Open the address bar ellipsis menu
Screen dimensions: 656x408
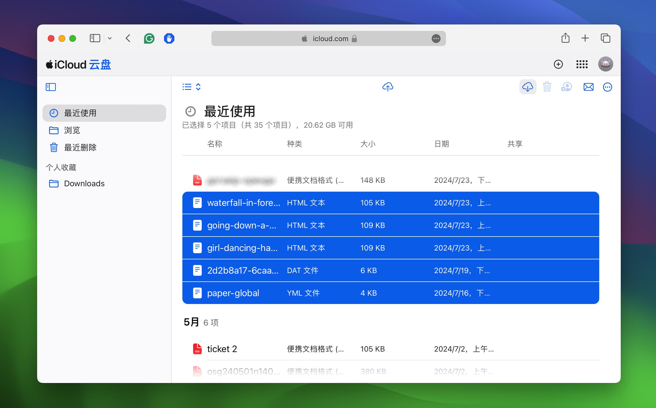point(436,39)
